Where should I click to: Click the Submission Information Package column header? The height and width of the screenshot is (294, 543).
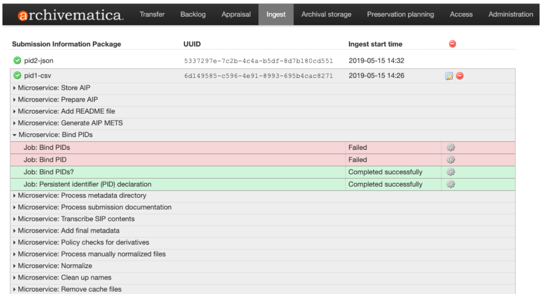coord(66,44)
